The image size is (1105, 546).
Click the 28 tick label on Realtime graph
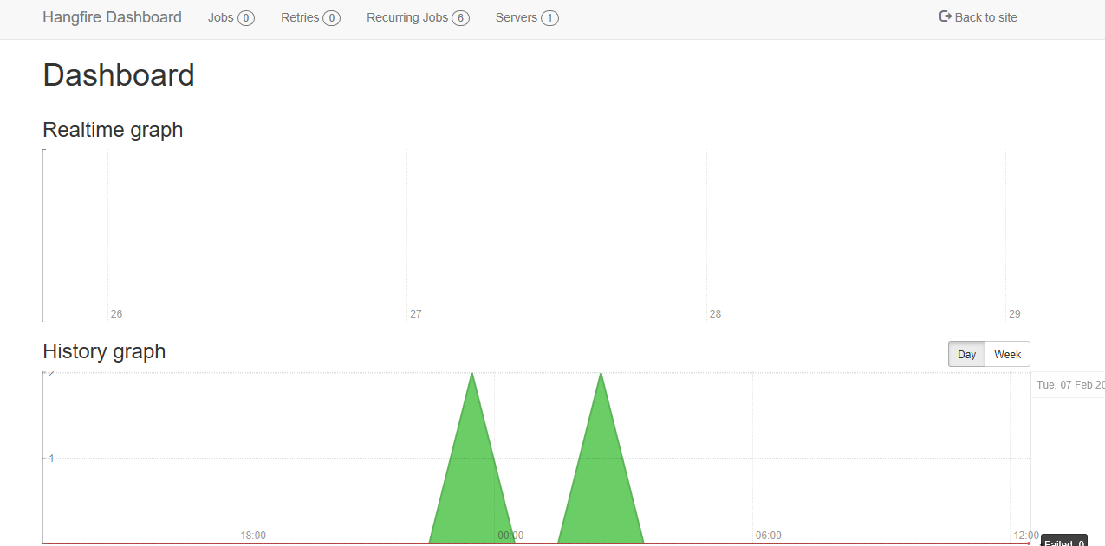coord(715,314)
